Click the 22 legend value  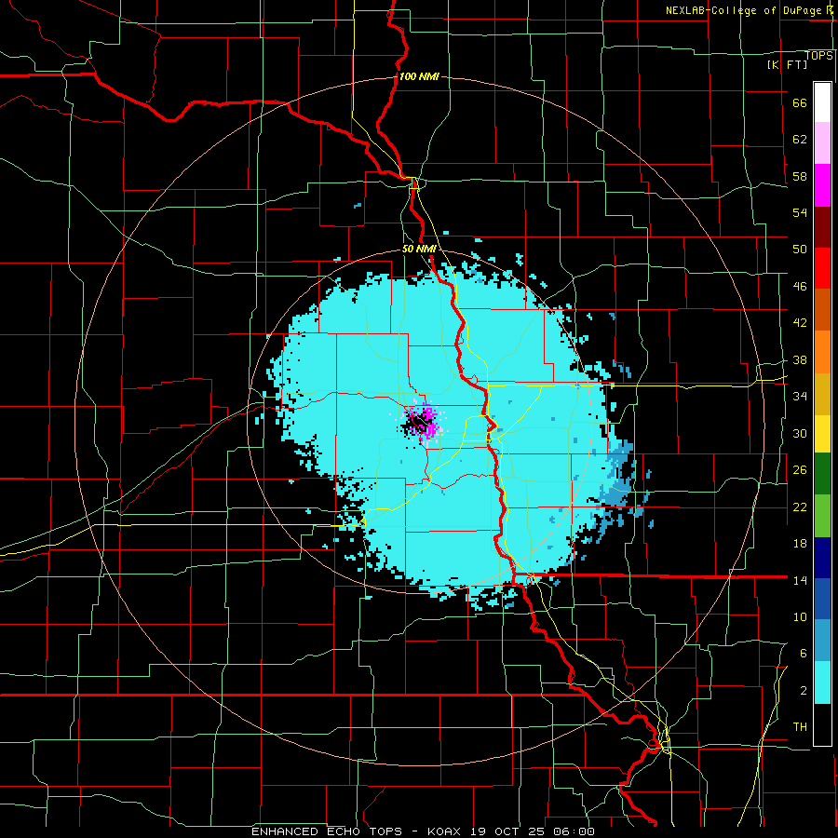tap(800, 507)
